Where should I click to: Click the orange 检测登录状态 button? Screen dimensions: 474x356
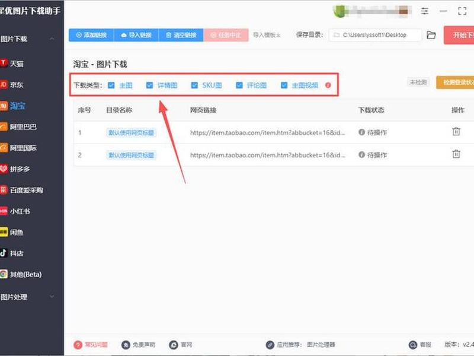click(x=455, y=82)
